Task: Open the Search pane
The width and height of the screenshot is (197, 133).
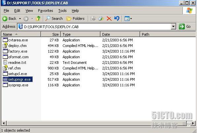Action: [x=54, y=19]
